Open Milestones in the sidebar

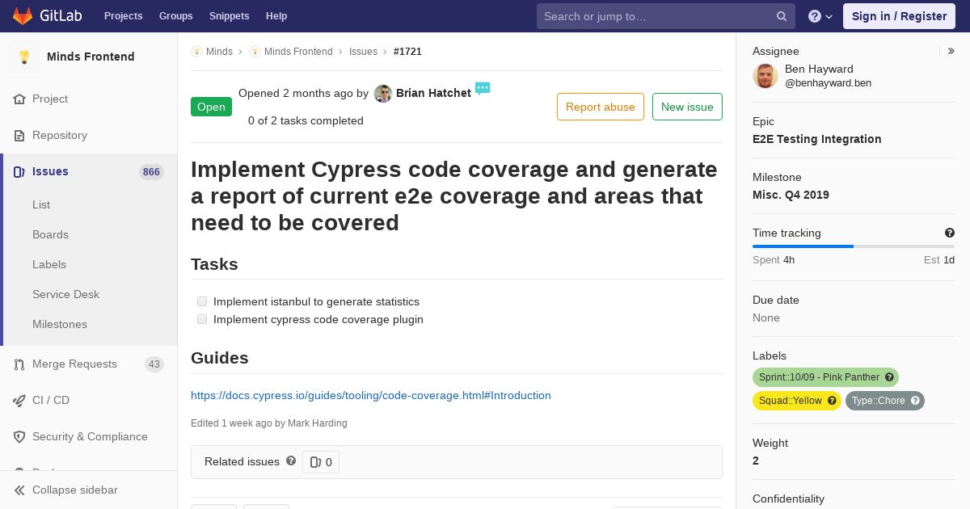[60, 324]
